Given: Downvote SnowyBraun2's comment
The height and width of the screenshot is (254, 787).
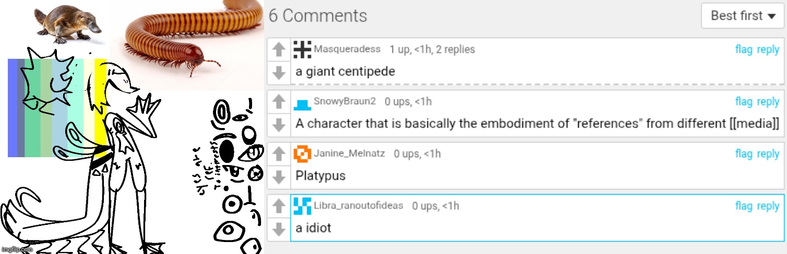Looking at the screenshot, I should tap(279, 124).
